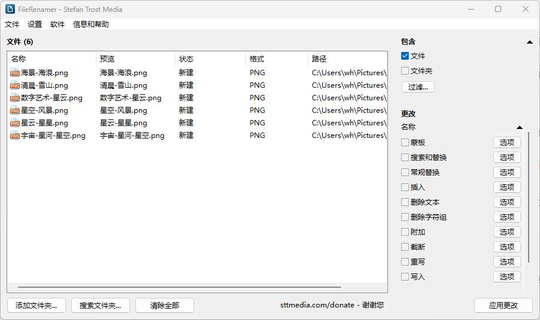Open the 文件 menu
The width and height of the screenshot is (540, 320).
pyautogui.click(x=12, y=24)
